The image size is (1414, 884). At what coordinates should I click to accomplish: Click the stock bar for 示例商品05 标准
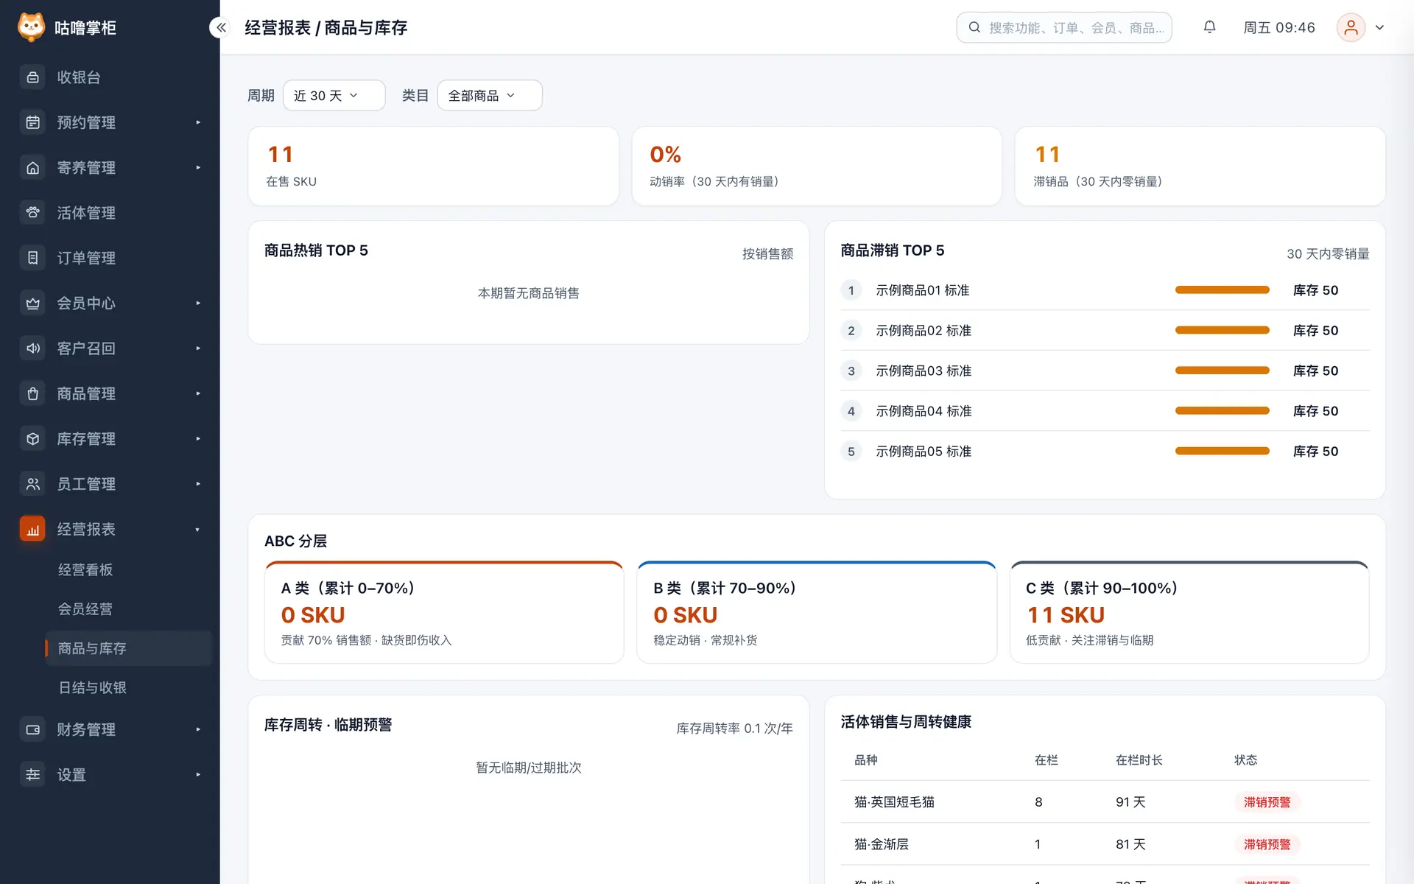1222,451
